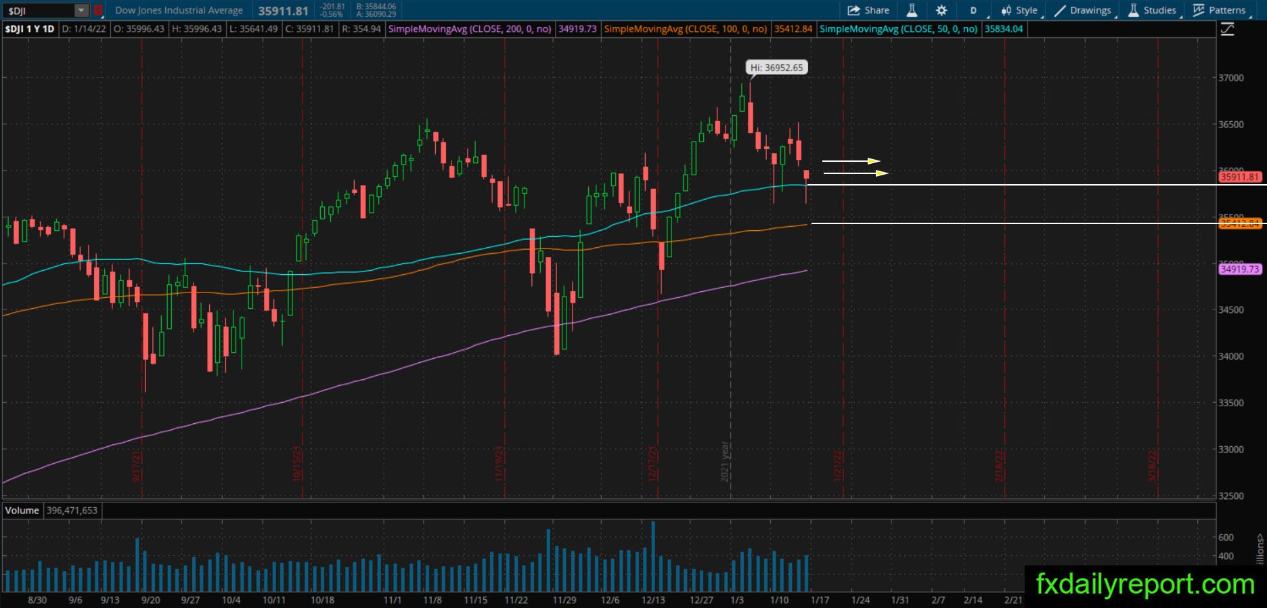
Task: Click the volume value 396,471,653
Action: pos(72,511)
